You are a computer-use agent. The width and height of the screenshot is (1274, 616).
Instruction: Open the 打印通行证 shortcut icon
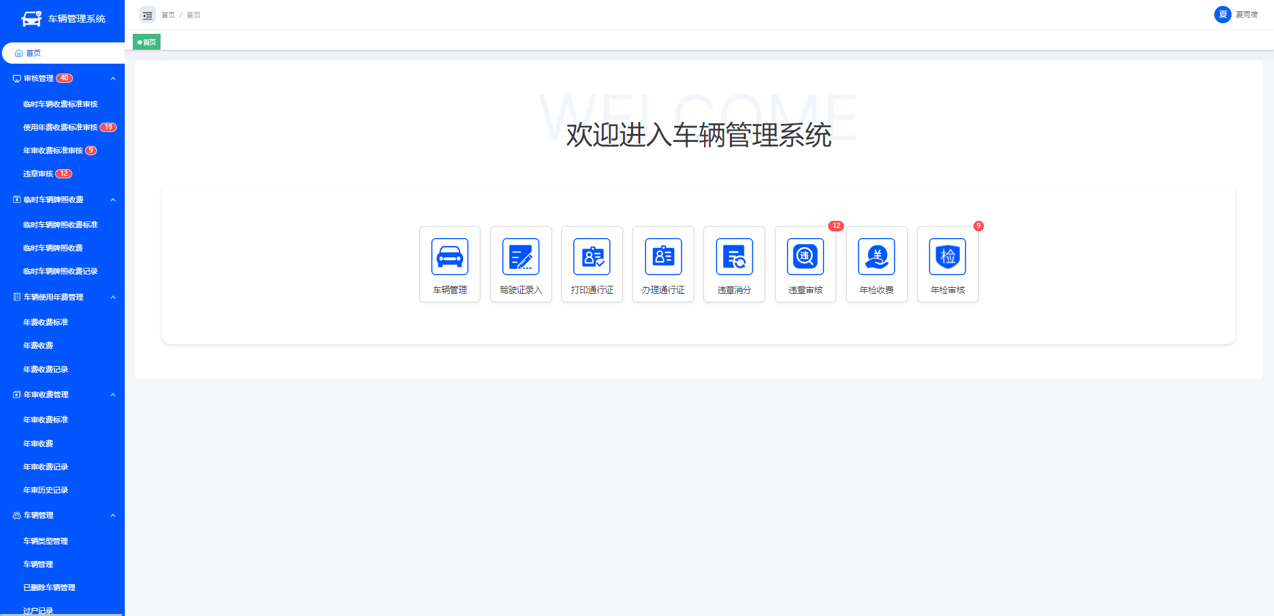pyautogui.click(x=592, y=257)
